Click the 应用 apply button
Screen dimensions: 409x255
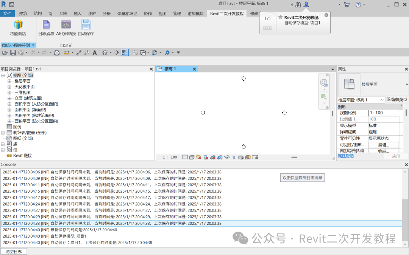(x=396, y=156)
